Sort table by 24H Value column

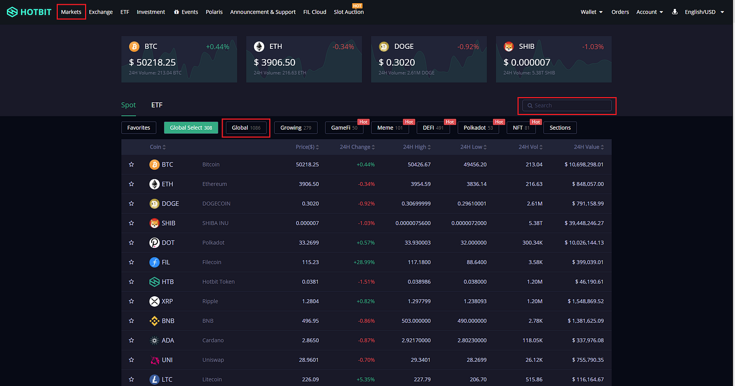590,147
